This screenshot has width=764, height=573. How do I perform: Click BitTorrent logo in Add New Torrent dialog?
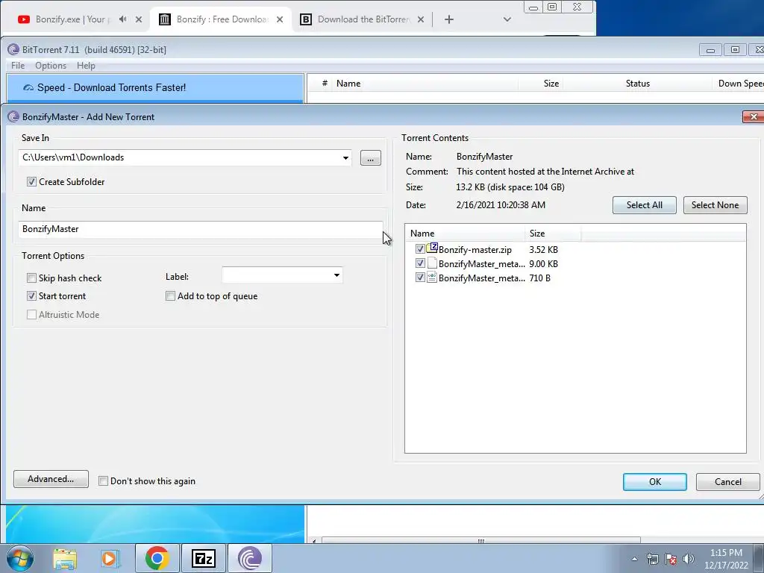coord(13,117)
